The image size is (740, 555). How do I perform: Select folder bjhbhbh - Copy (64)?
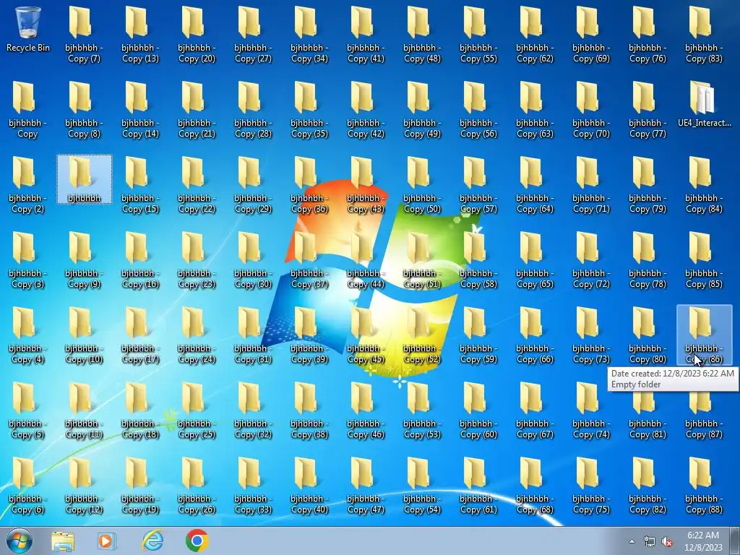click(x=535, y=184)
